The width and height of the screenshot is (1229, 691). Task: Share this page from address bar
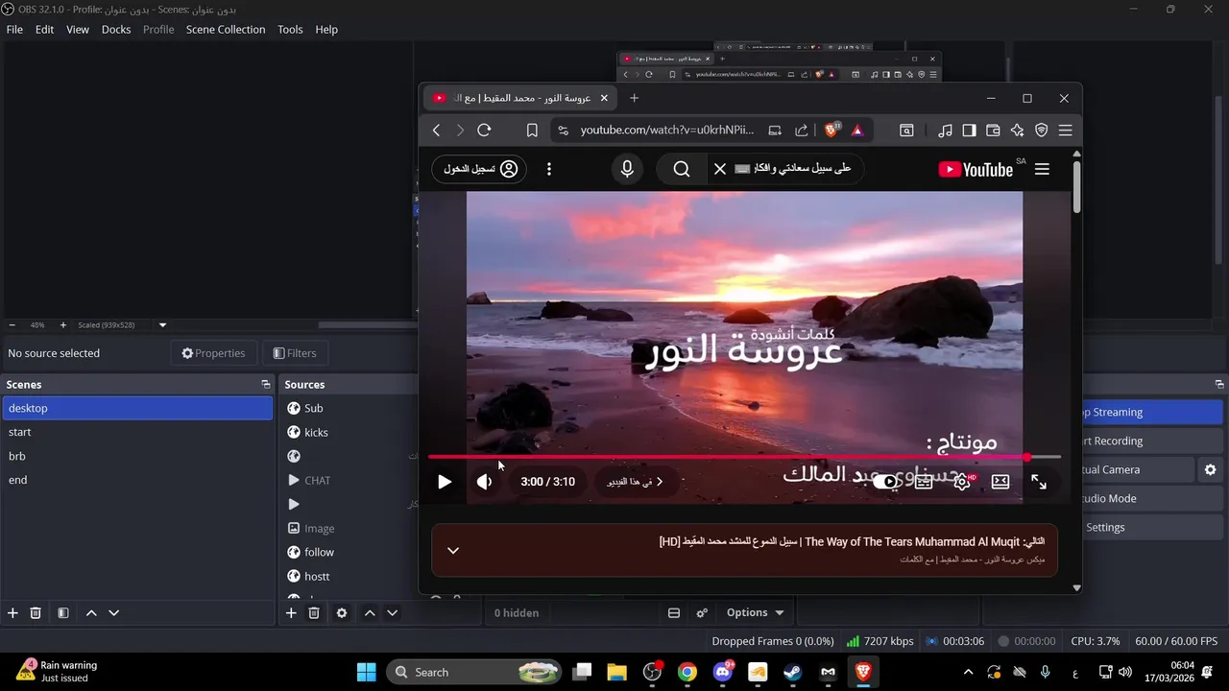[802, 131]
